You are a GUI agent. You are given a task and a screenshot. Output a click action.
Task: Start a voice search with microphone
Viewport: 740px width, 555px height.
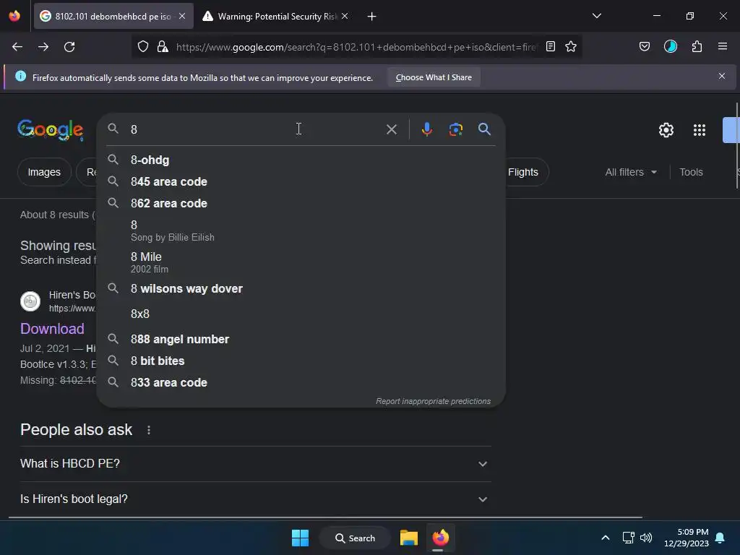[426, 129]
